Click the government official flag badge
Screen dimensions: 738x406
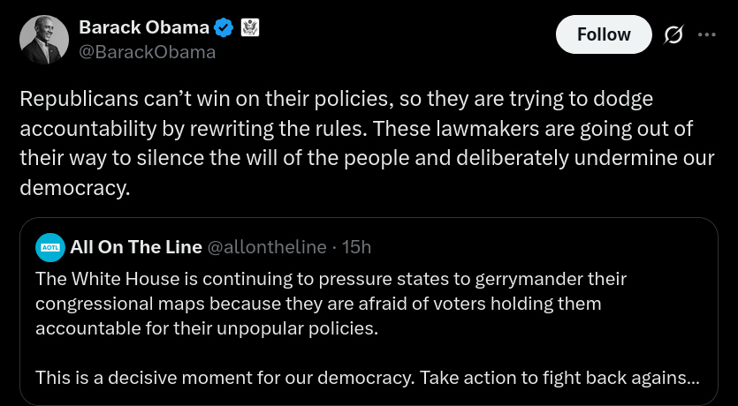point(250,28)
